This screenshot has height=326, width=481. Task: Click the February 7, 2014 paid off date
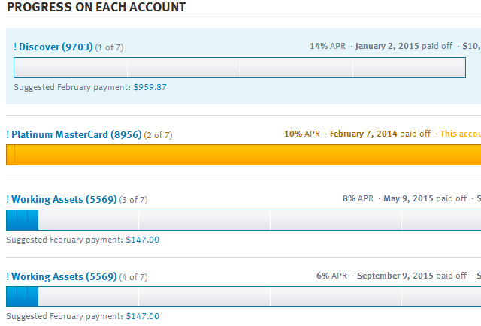click(x=364, y=134)
